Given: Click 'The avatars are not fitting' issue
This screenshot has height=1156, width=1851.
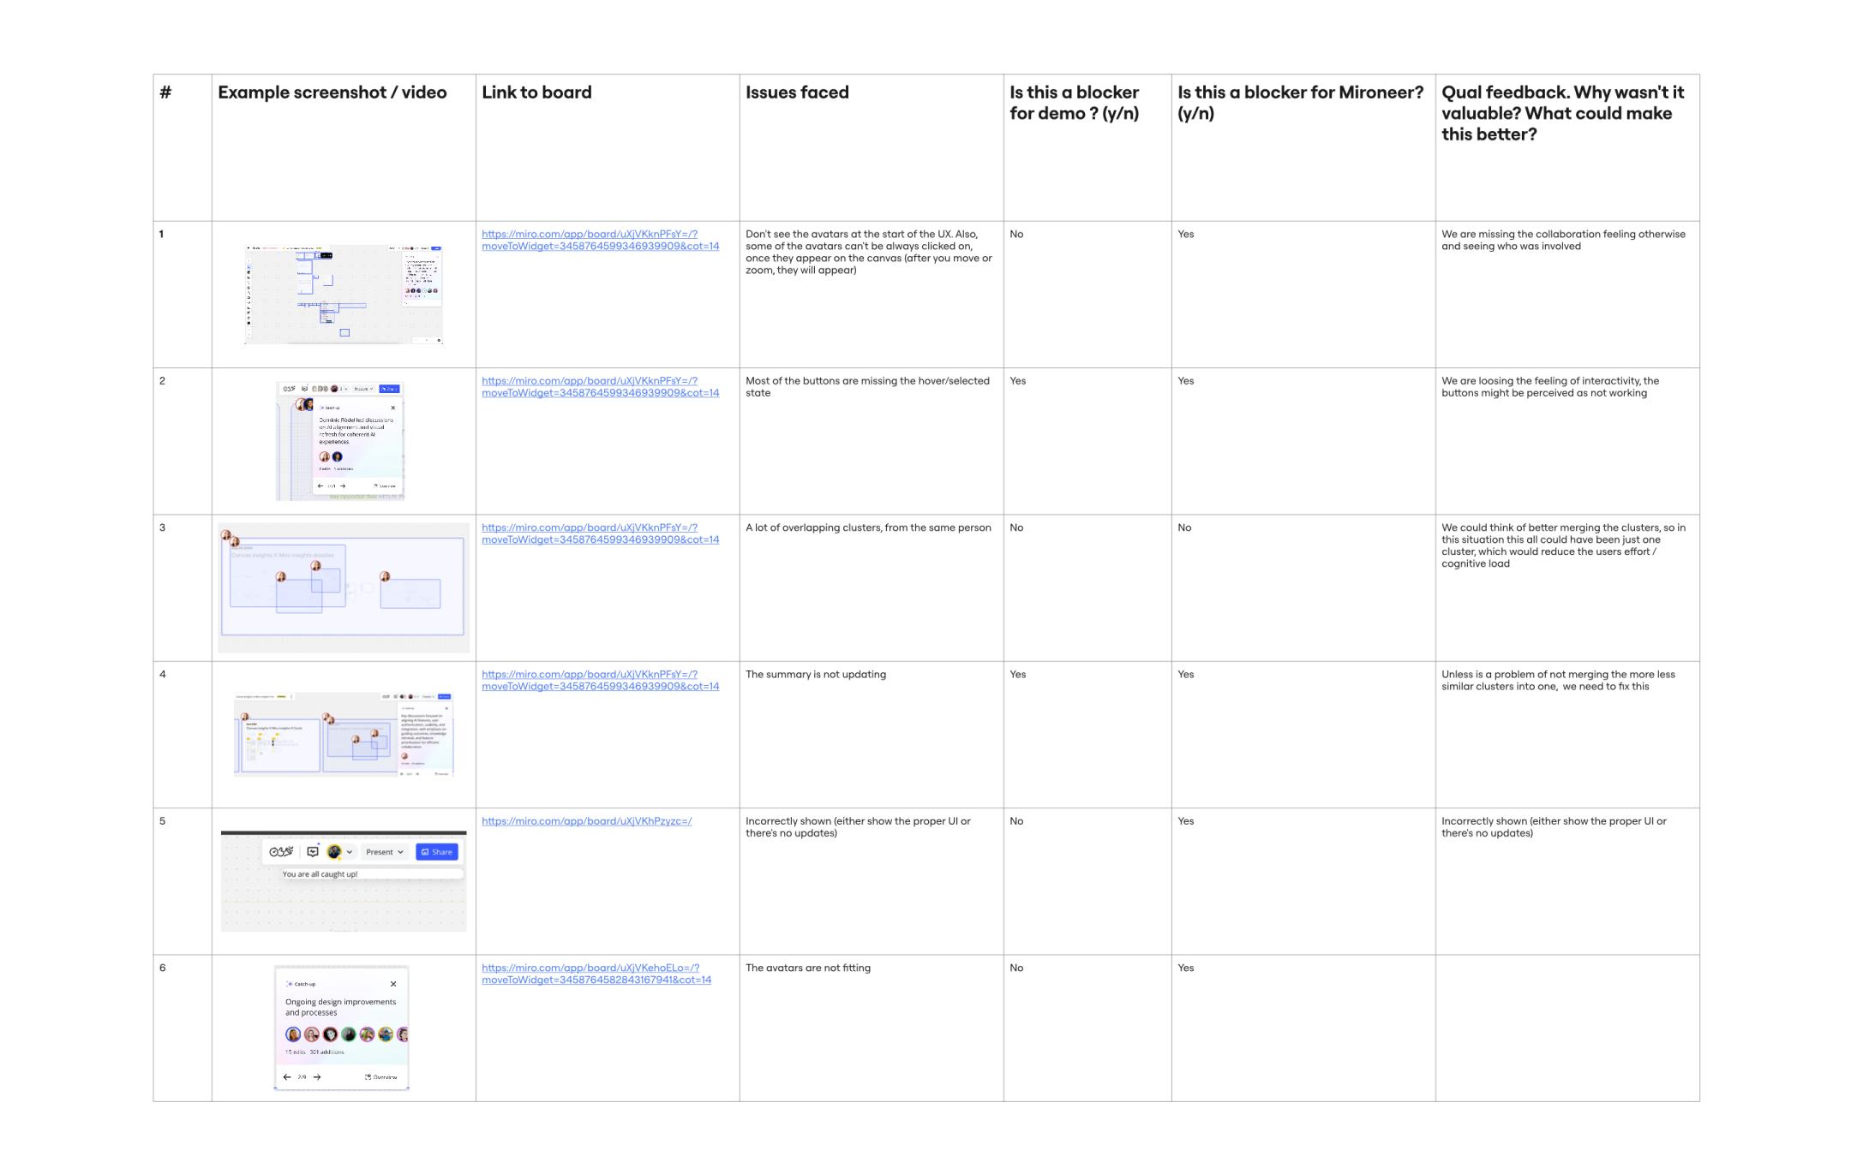Looking at the screenshot, I should tap(808, 968).
